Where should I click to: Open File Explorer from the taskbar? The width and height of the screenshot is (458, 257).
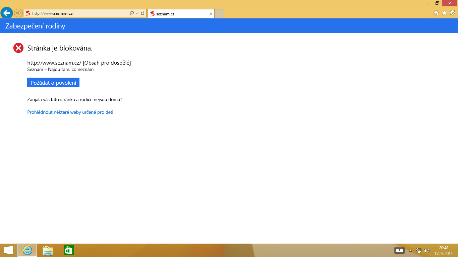[x=48, y=250]
